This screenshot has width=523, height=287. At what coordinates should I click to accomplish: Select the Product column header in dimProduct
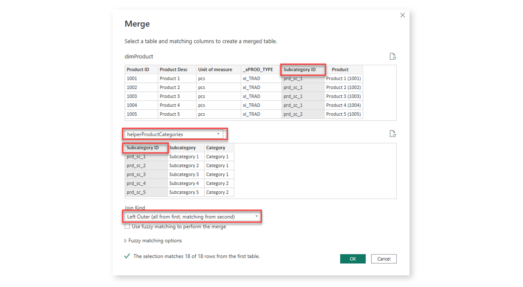pyautogui.click(x=343, y=70)
